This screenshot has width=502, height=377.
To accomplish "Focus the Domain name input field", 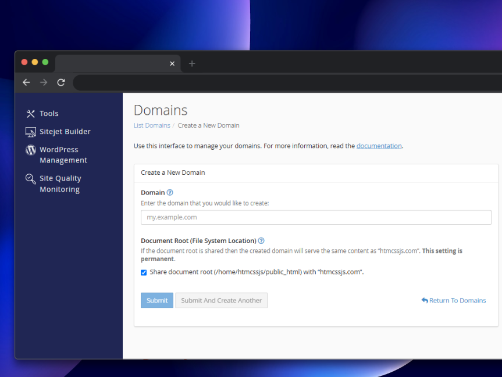I will point(316,217).
